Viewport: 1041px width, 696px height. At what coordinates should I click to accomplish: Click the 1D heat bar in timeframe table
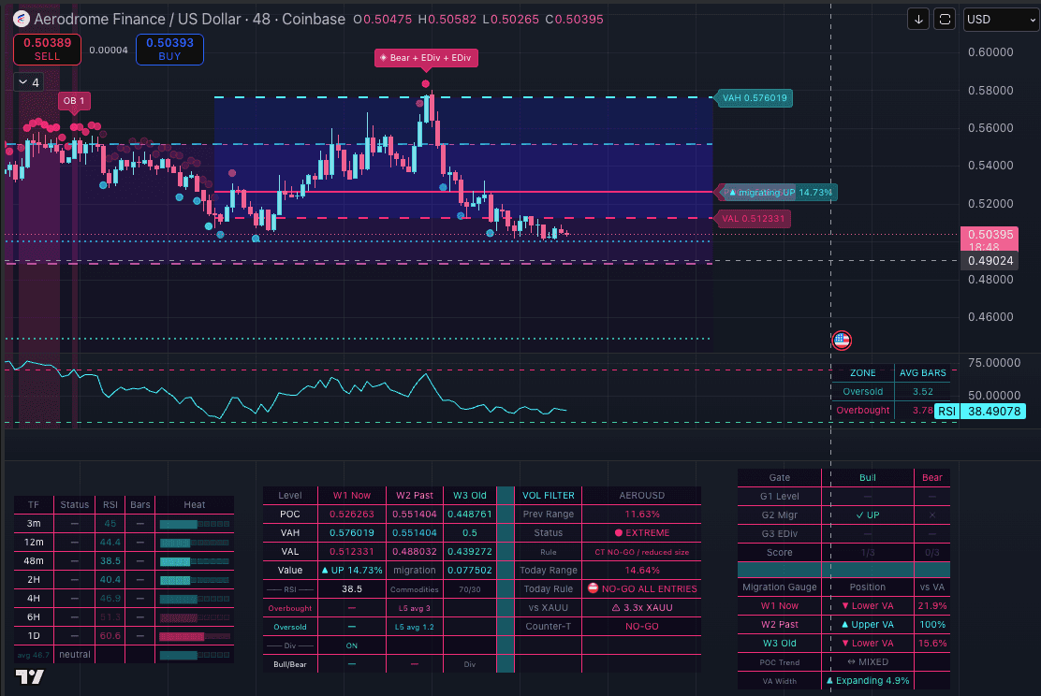point(195,635)
